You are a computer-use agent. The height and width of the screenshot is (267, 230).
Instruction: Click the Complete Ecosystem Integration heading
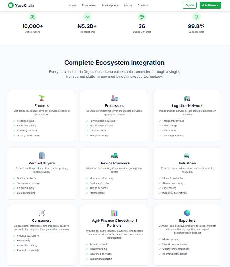tap(114, 63)
